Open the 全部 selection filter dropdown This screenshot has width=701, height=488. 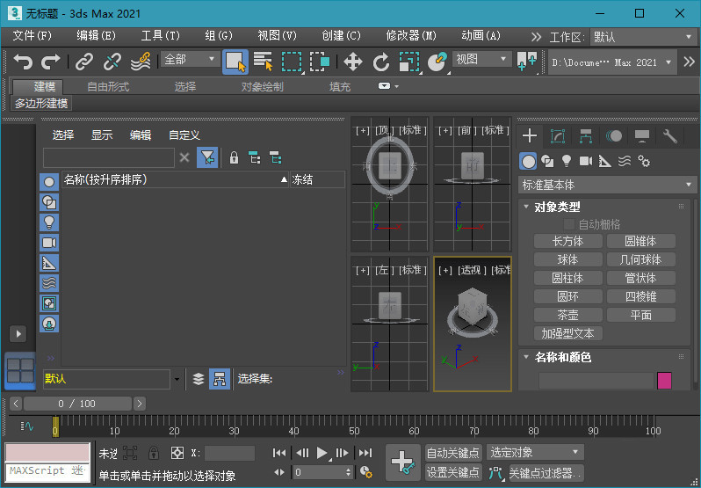pos(189,59)
